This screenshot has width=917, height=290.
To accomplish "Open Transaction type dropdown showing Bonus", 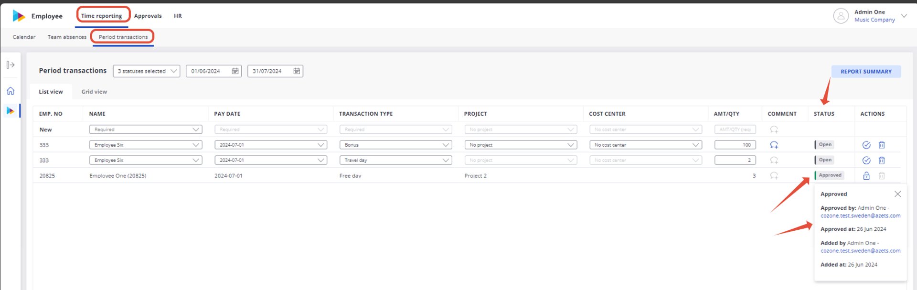I will 395,145.
